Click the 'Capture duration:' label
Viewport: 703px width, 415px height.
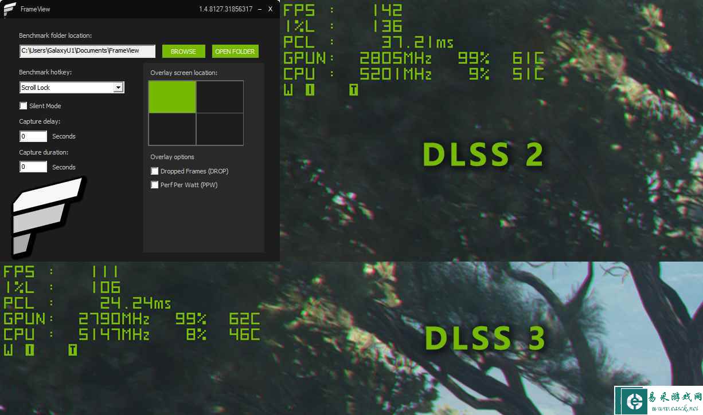44,152
